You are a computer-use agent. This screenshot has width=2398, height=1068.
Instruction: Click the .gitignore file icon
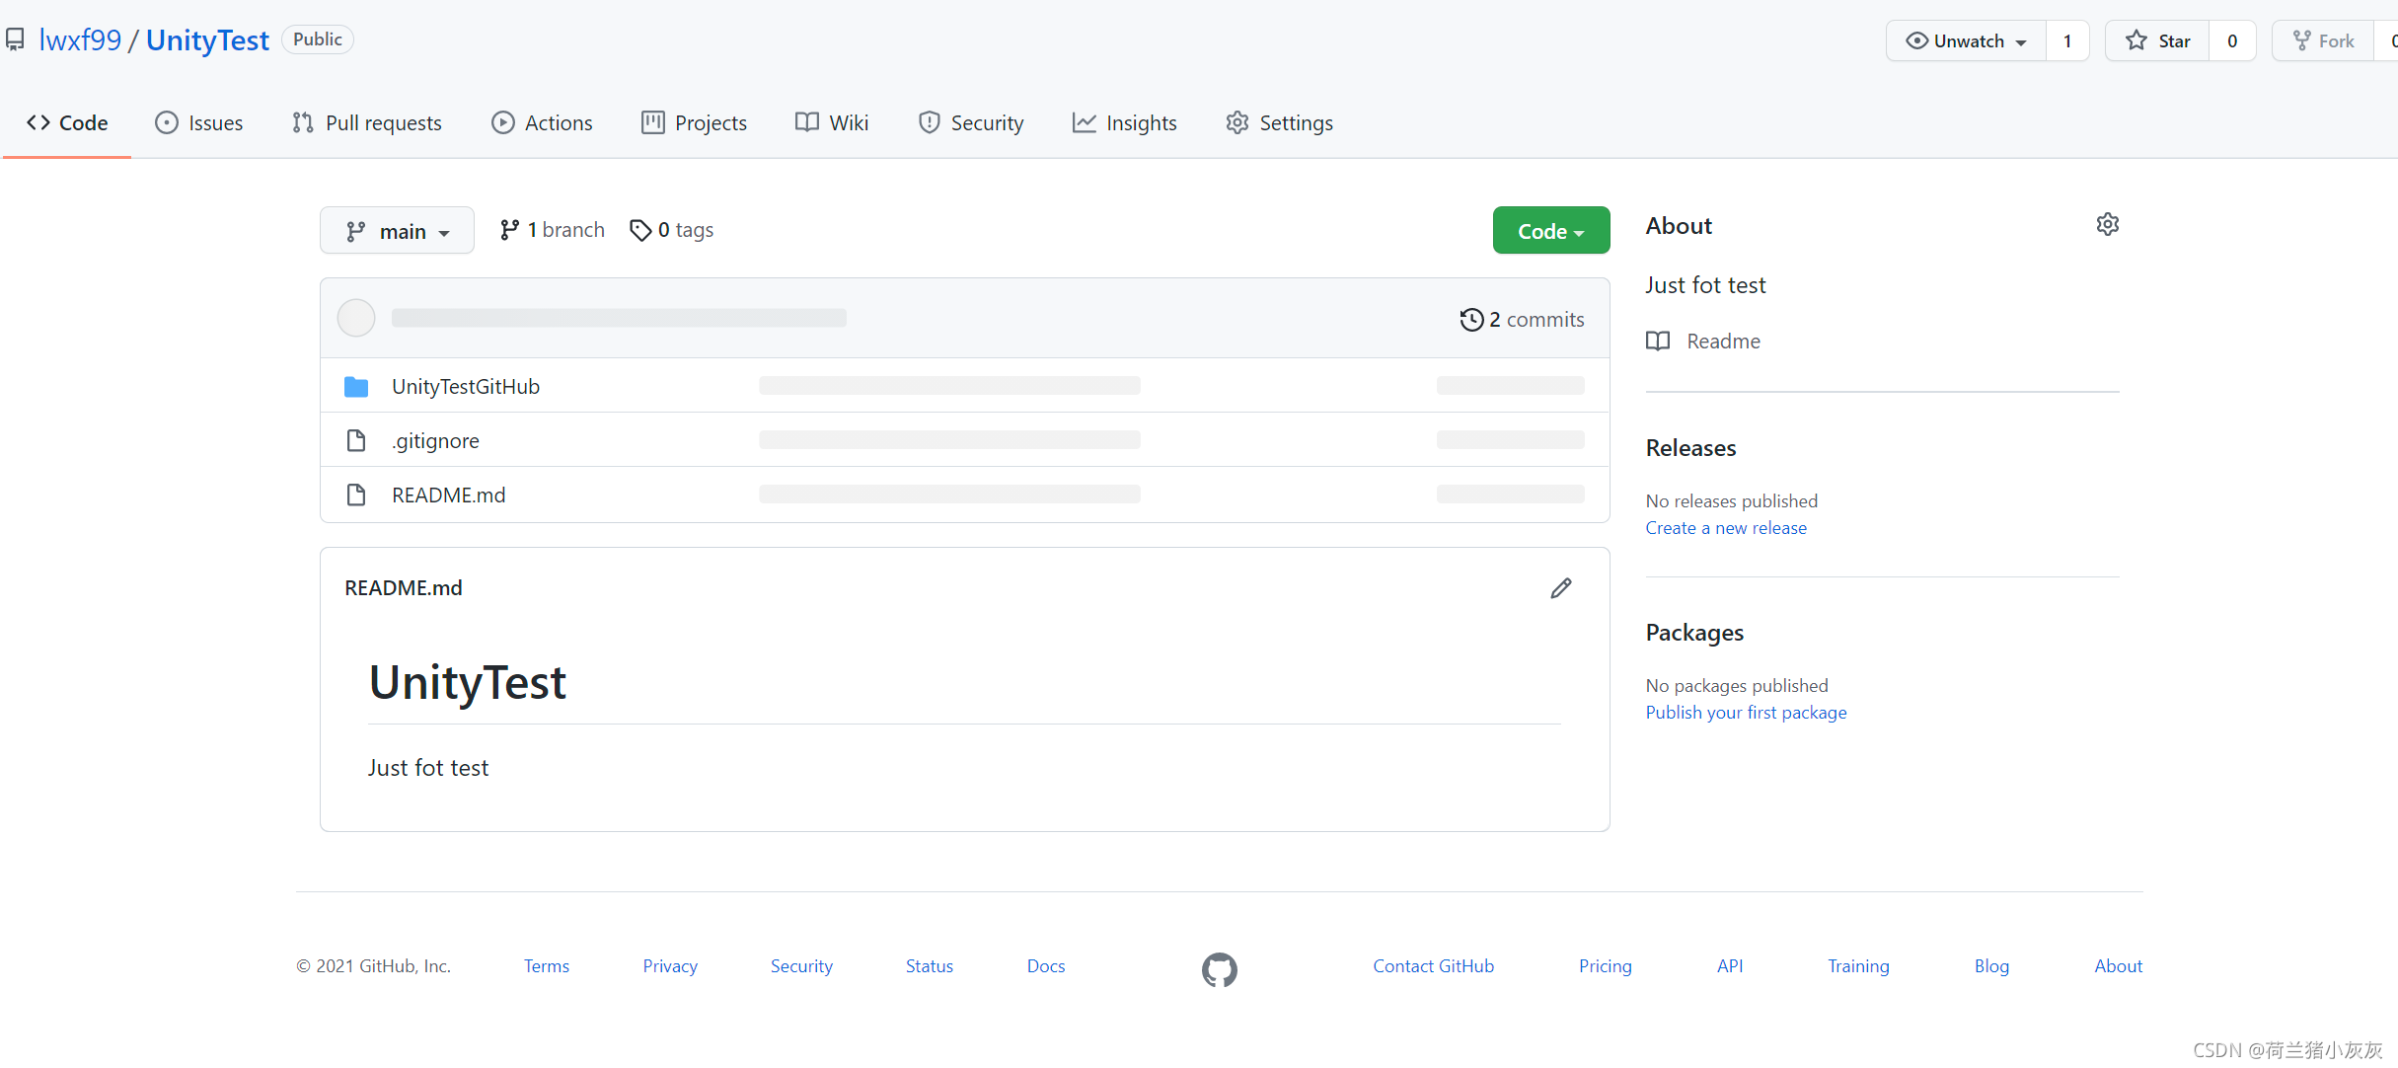click(356, 440)
